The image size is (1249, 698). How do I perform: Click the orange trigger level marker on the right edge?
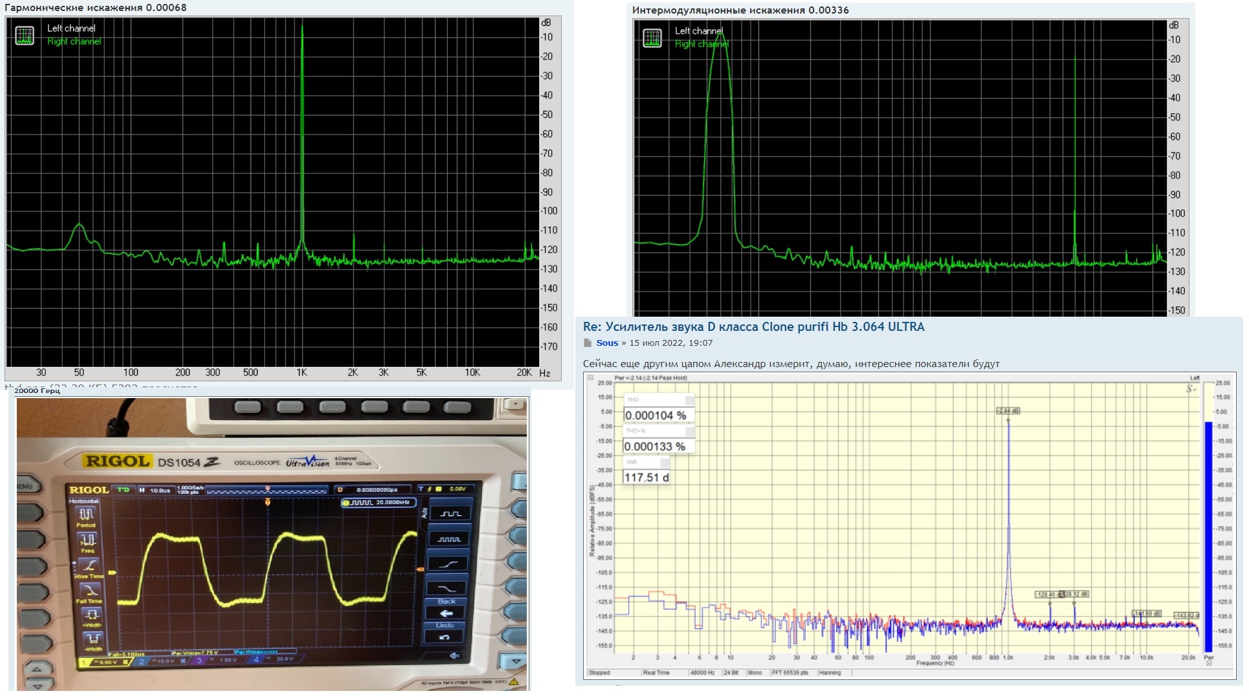tap(419, 569)
